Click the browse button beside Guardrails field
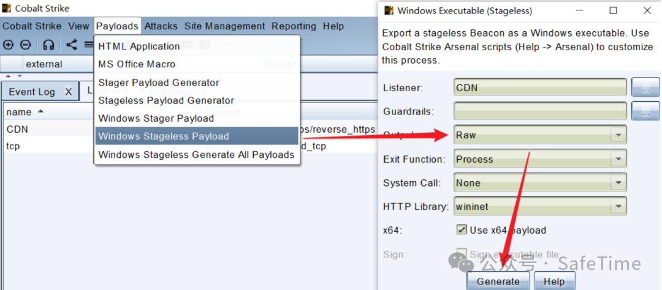Screen dimensions: 662x290 (645, 111)
